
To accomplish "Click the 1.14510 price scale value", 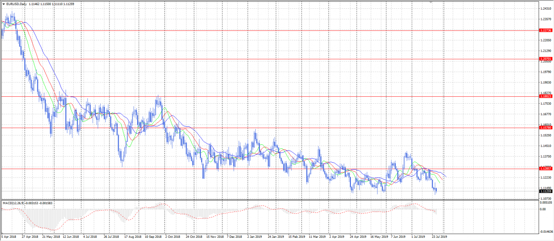I will pyautogui.click(x=546, y=146).
